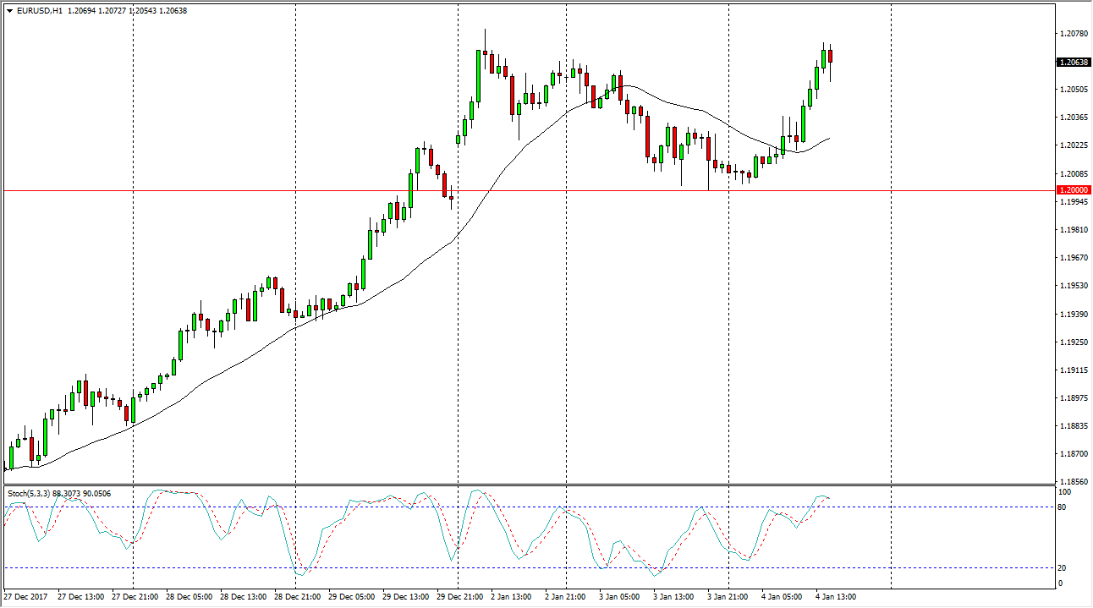1093x608 pixels.
Task: Click the 1.20780 label on price axis
Action: coord(1073,34)
